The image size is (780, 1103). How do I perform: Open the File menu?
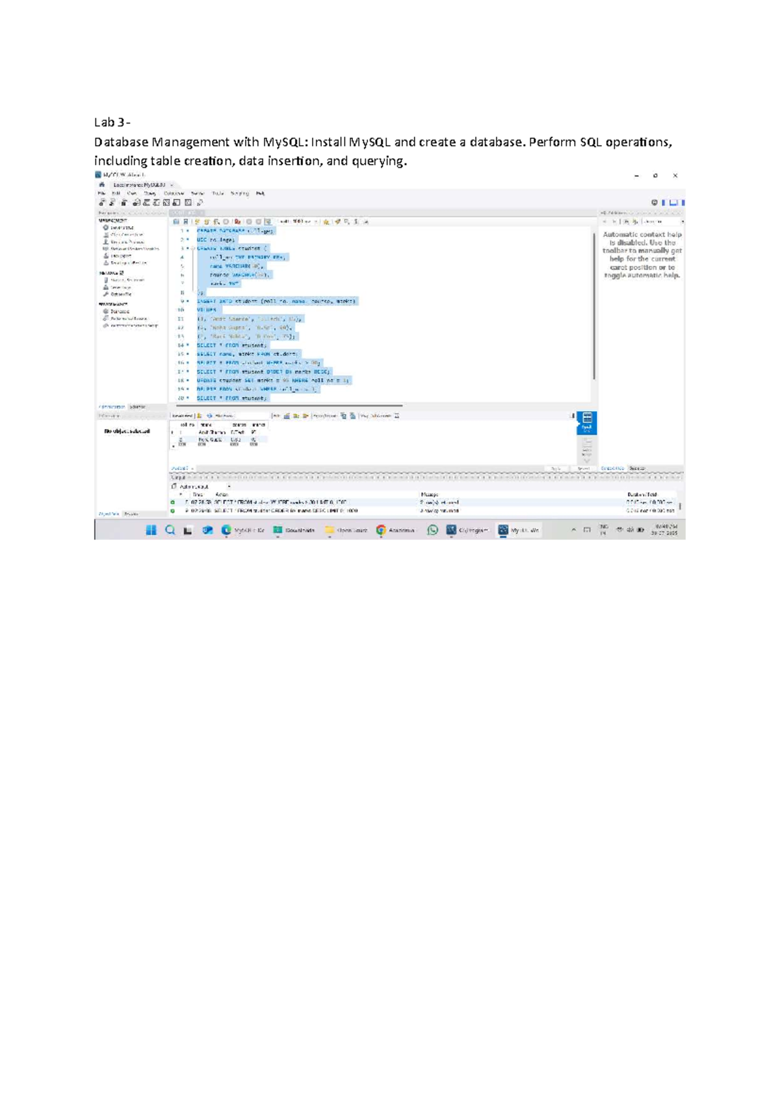pyautogui.click(x=101, y=193)
